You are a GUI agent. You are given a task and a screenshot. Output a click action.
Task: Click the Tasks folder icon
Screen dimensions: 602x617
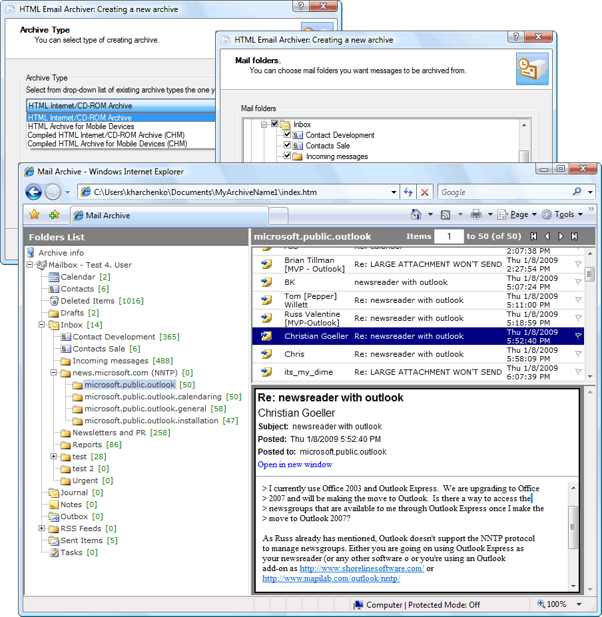(x=54, y=552)
